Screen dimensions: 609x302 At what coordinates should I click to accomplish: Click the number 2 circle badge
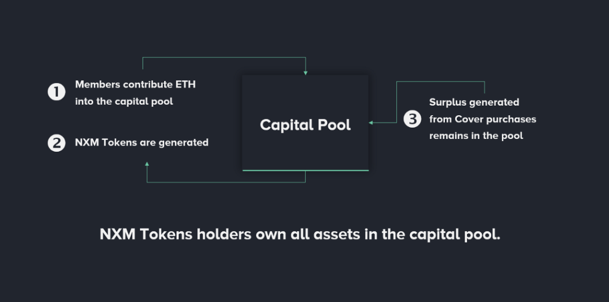(56, 143)
